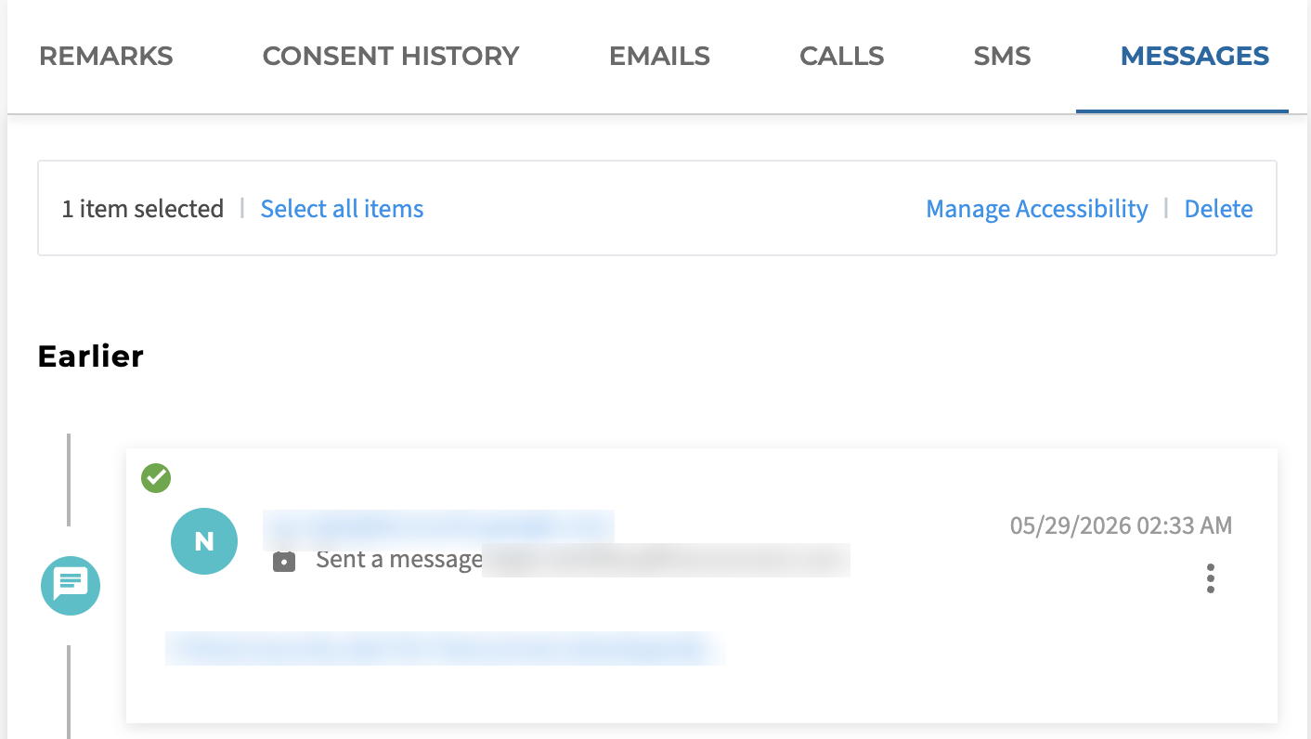Image resolution: width=1311 pixels, height=739 pixels.
Task: Open Manage Accessibility for selected item
Action: click(x=1037, y=209)
